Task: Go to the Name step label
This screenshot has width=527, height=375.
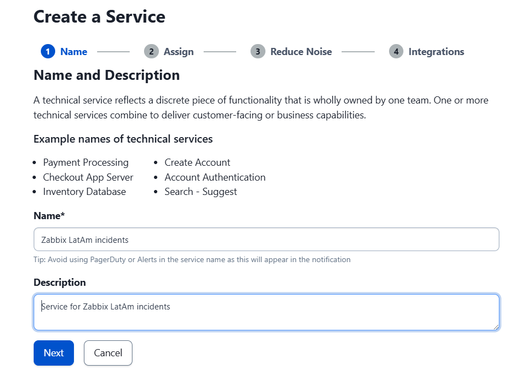Action: click(x=73, y=52)
